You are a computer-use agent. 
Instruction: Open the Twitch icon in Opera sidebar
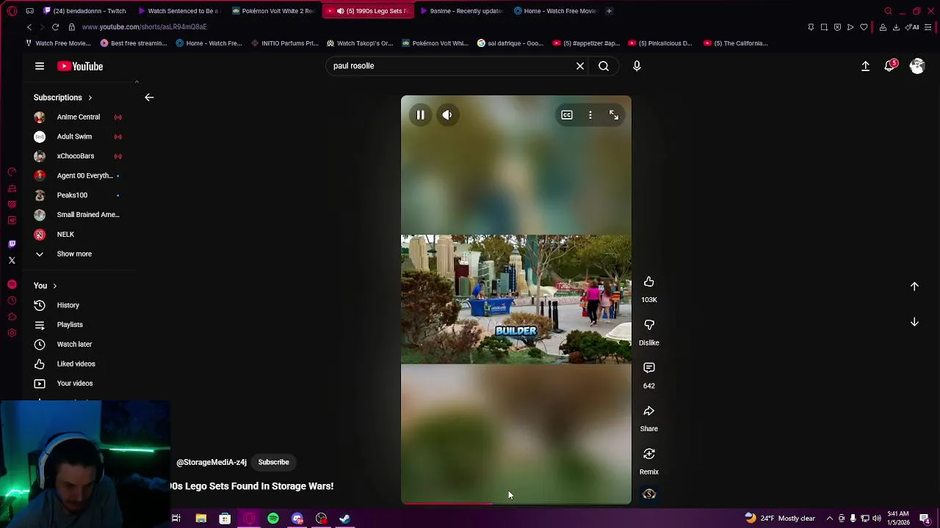coord(12,244)
